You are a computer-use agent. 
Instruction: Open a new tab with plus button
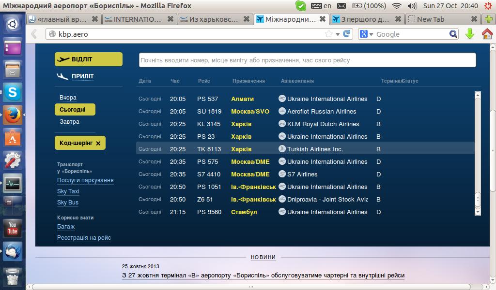coord(488,19)
